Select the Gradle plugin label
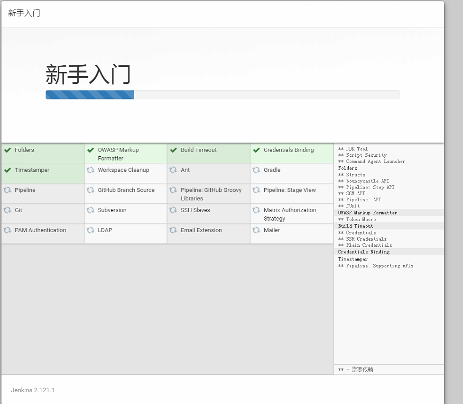 (272, 170)
